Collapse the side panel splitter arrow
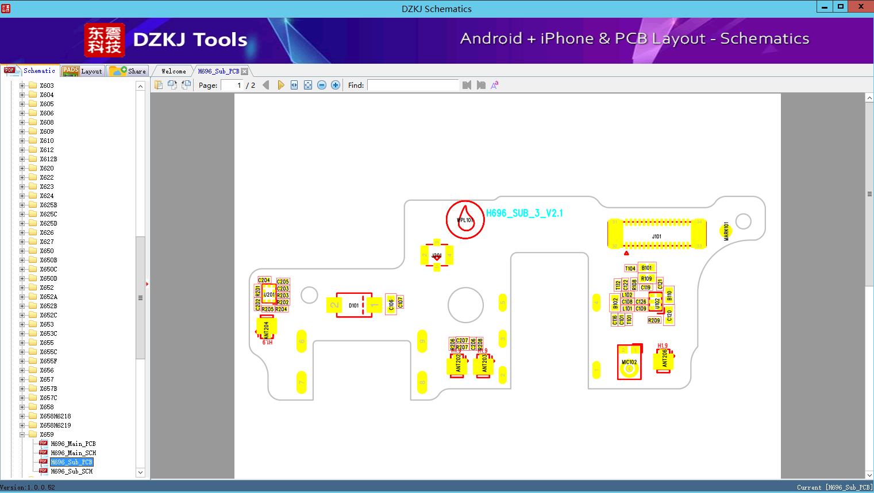This screenshot has height=493, width=874. tap(147, 284)
